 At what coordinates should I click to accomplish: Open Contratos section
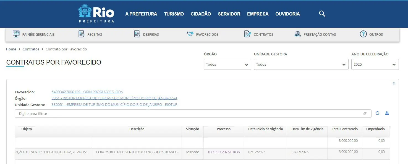263,35
